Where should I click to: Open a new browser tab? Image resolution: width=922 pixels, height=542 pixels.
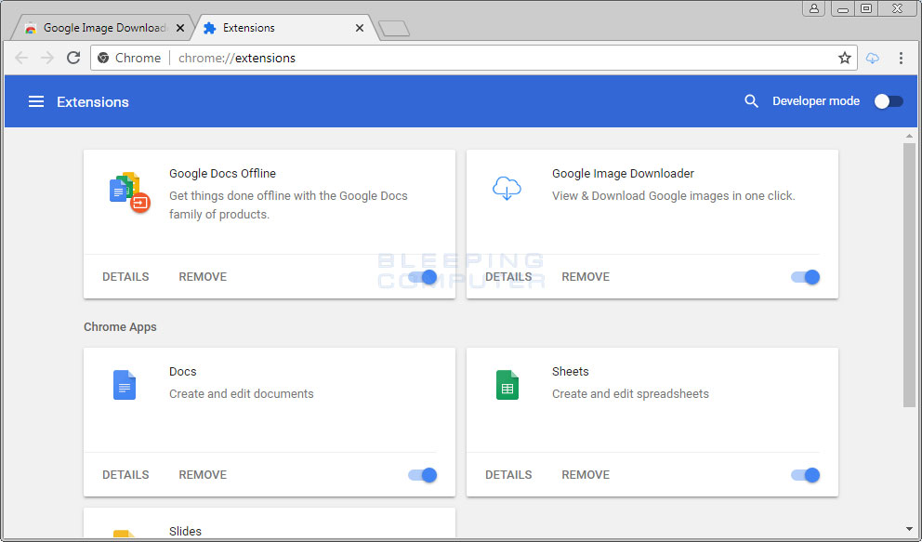(393, 28)
